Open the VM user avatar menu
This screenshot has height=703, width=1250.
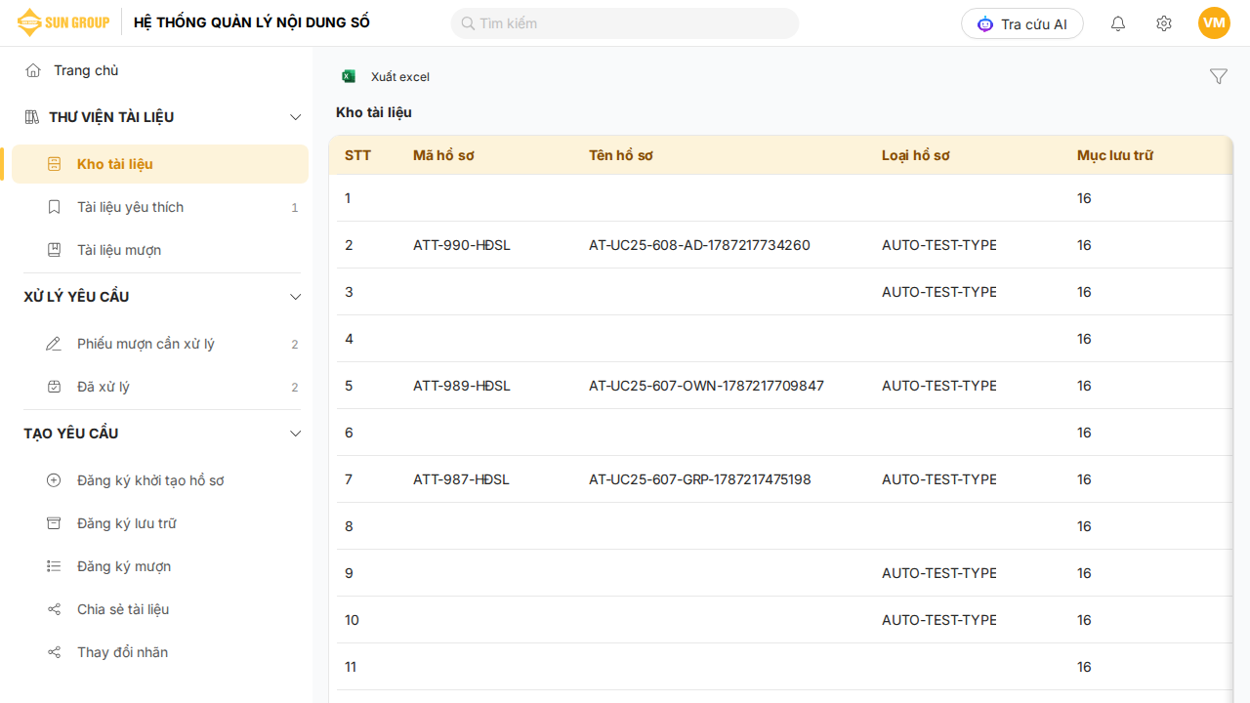point(1214,23)
